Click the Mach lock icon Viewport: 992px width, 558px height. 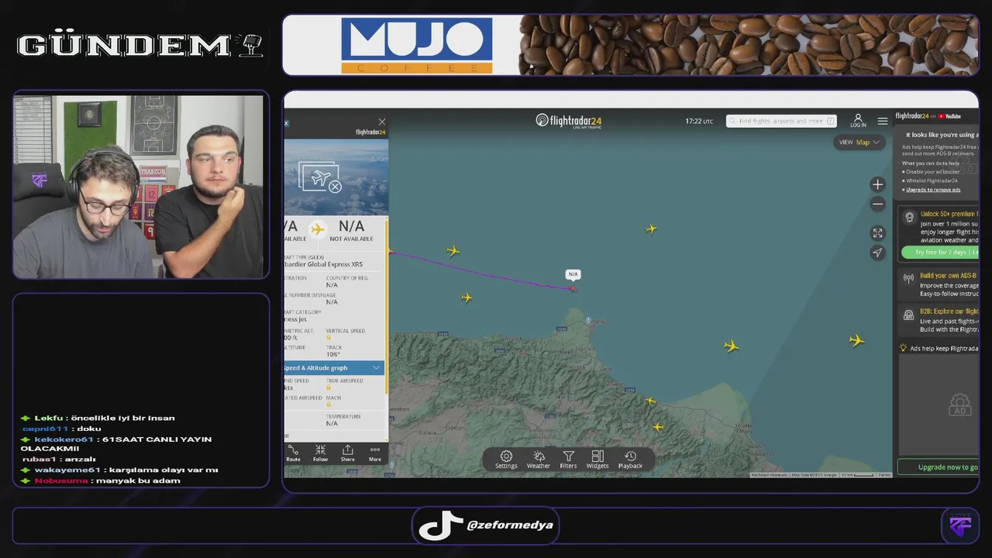point(329,405)
